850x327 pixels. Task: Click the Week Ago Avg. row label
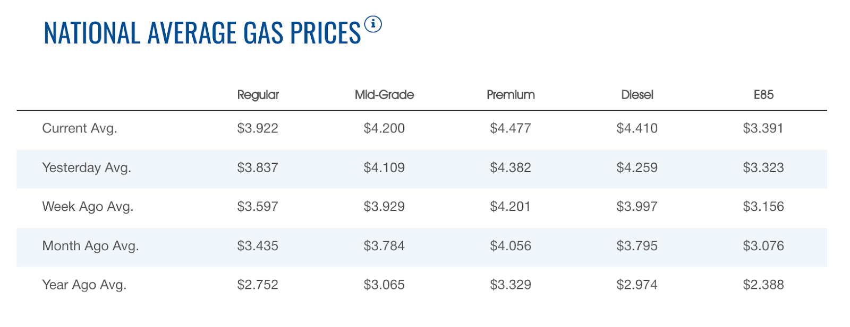point(88,206)
